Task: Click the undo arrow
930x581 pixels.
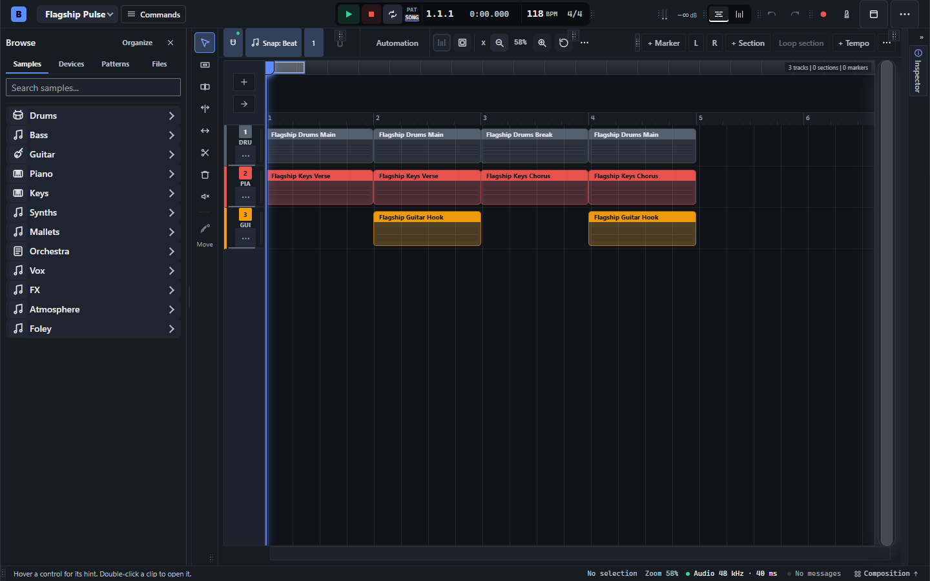Action: pyautogui.click(x=772, y=14)
